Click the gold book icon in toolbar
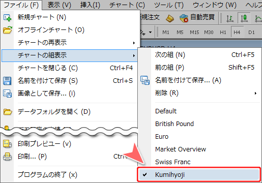Viewport: 262px width, 183px height. point(169,18)
